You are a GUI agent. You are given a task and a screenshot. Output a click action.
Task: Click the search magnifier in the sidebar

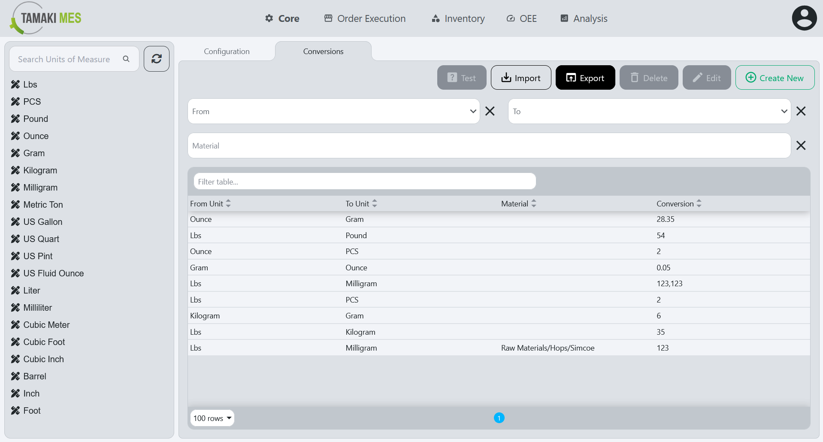[126, 59]
